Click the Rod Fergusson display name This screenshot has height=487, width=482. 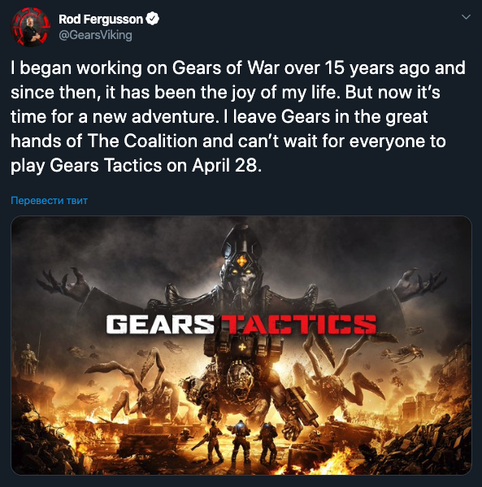pyautogui.click(x=101, y=20)
